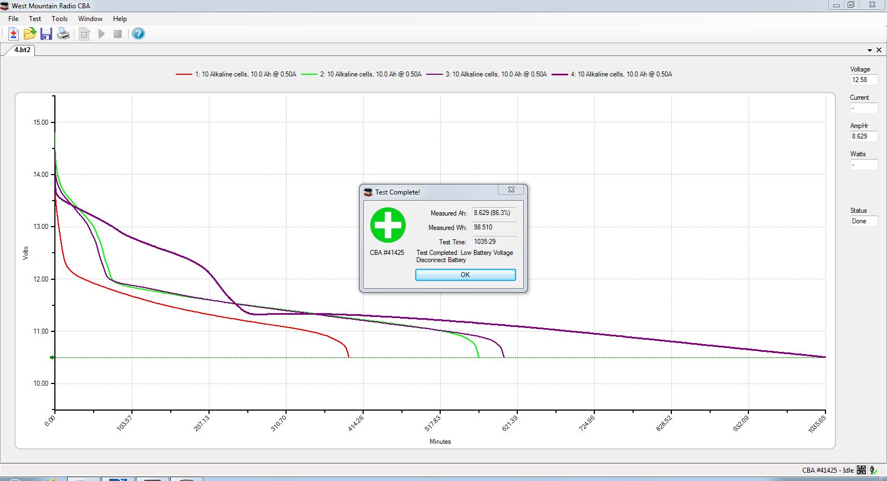Click the 'CBA #41425' label in the dialog

click(x=387, y=253)
